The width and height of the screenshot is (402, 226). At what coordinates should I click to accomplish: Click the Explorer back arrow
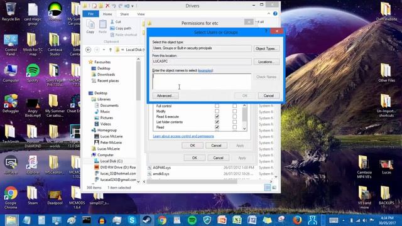[88, 50]
